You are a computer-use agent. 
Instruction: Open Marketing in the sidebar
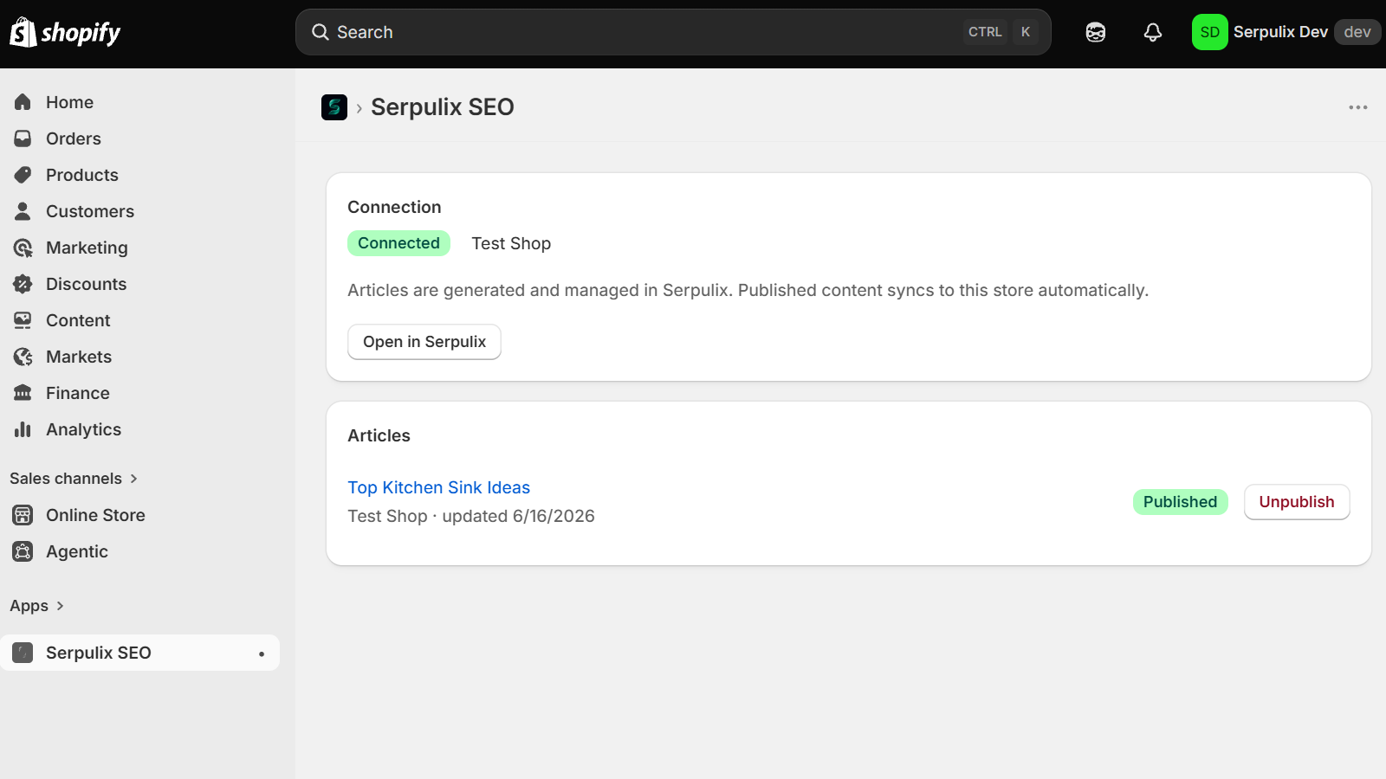pyautogui.click(x=140, y=248)
